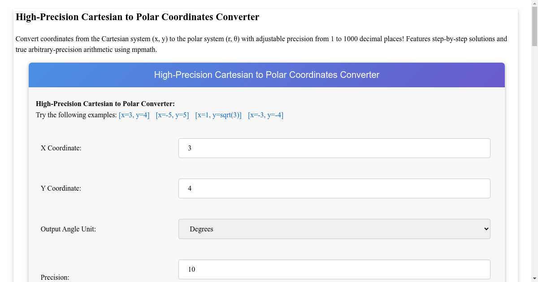Image resolution: width=538 pixels, height=282 pixels.
Task: Click the bold "Cartesian to Polar Converter:" subheading
Action: 105,104
